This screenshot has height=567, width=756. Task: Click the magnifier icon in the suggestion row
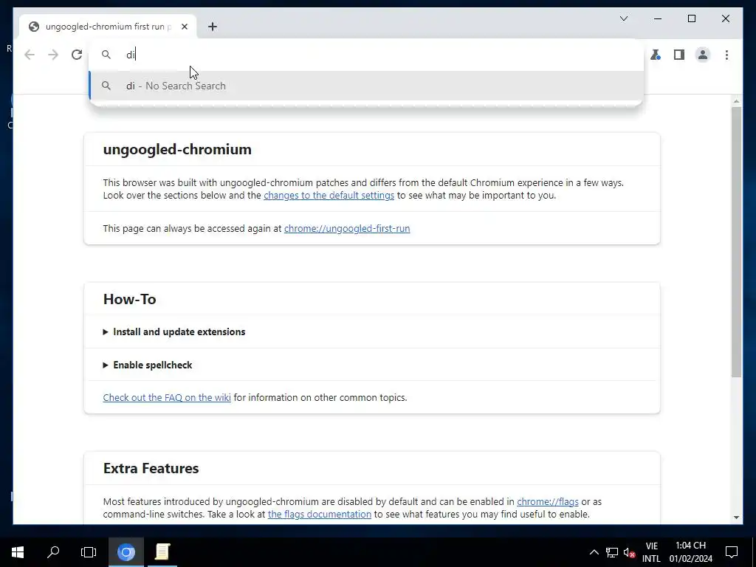106,86
